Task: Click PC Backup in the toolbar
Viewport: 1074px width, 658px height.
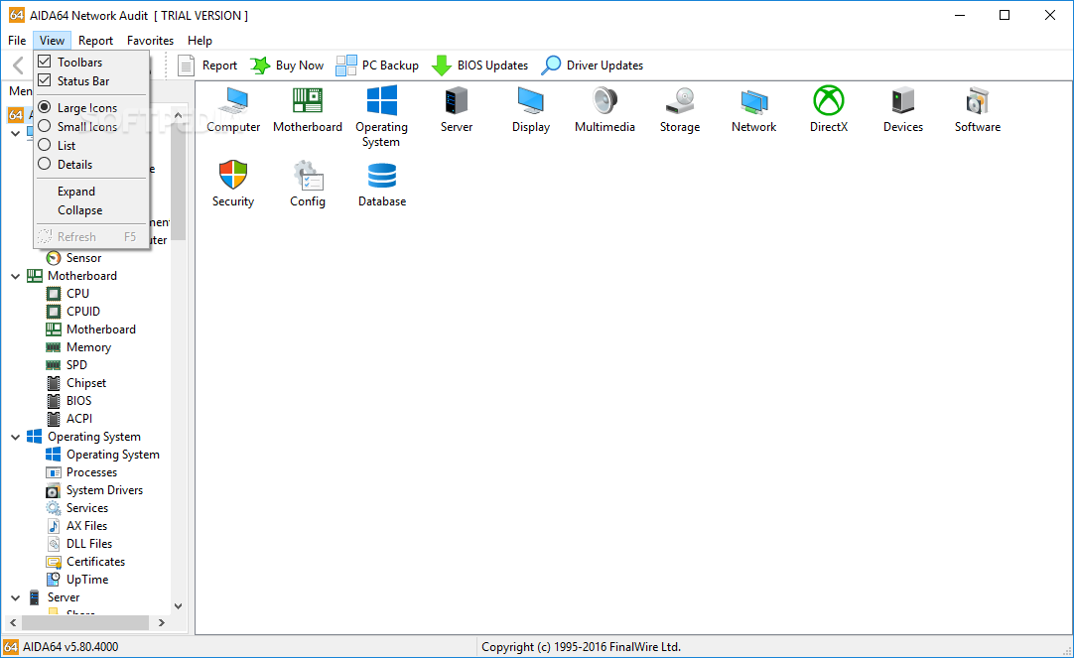Action: click(x=377, y=66)
